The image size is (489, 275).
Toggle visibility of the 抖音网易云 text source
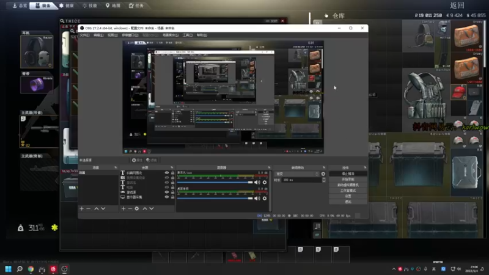[x=166, y=173]
